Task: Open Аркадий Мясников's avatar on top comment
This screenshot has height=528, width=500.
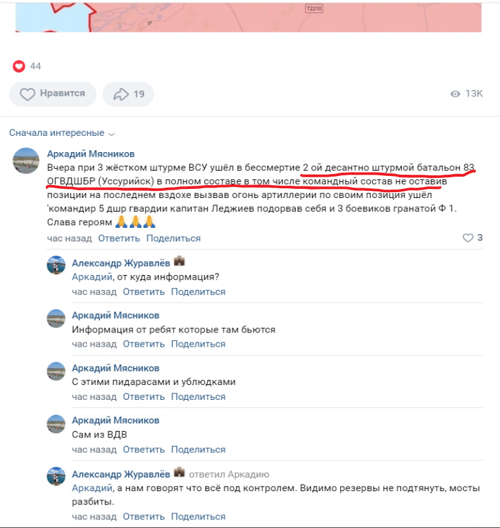Action: 26,160
